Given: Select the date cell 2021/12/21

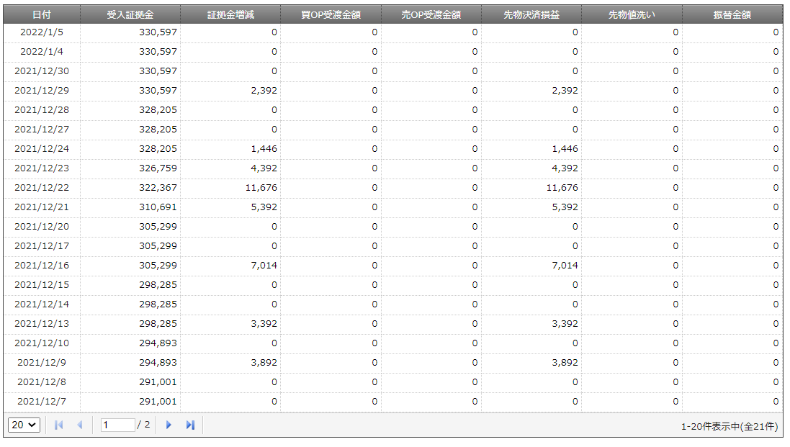Looking at the screenshot, I should (42, 207).
